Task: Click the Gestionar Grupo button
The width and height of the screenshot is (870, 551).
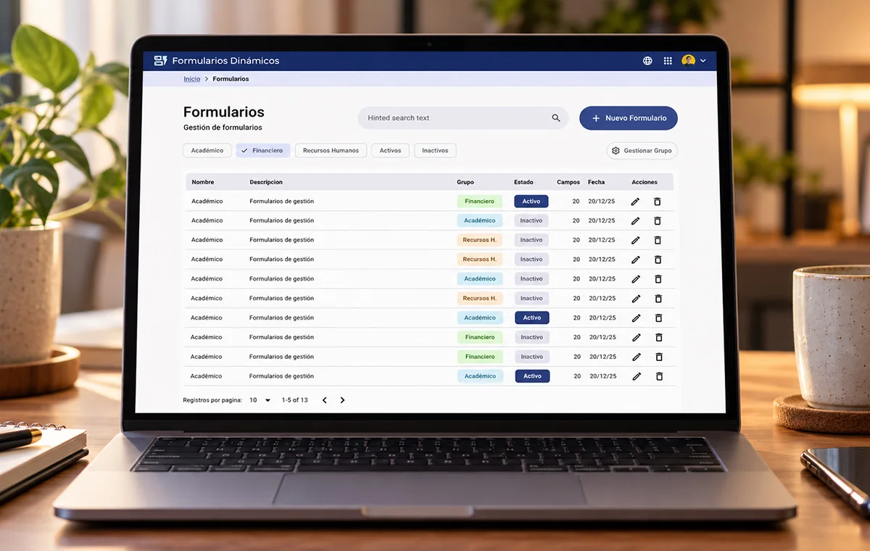Action: (642, 151)
